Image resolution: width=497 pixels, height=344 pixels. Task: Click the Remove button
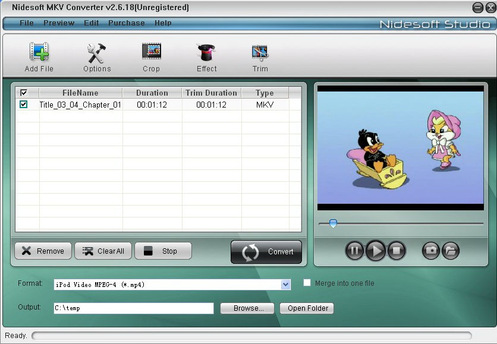tap(43, 251)
